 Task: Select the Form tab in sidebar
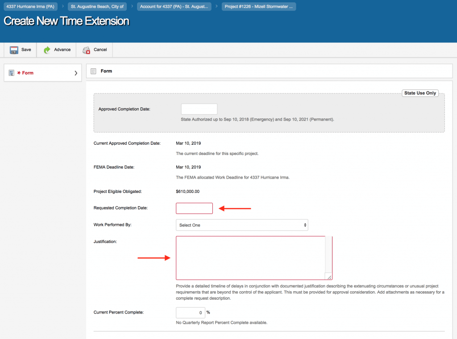pyautogui.click(x=28, y=73)
